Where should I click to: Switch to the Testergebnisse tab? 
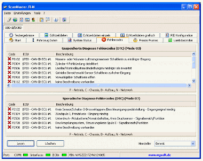22,35
